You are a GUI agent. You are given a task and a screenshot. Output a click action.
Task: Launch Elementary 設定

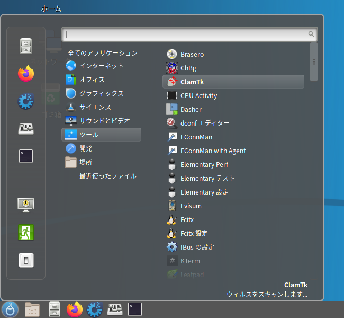233,192
